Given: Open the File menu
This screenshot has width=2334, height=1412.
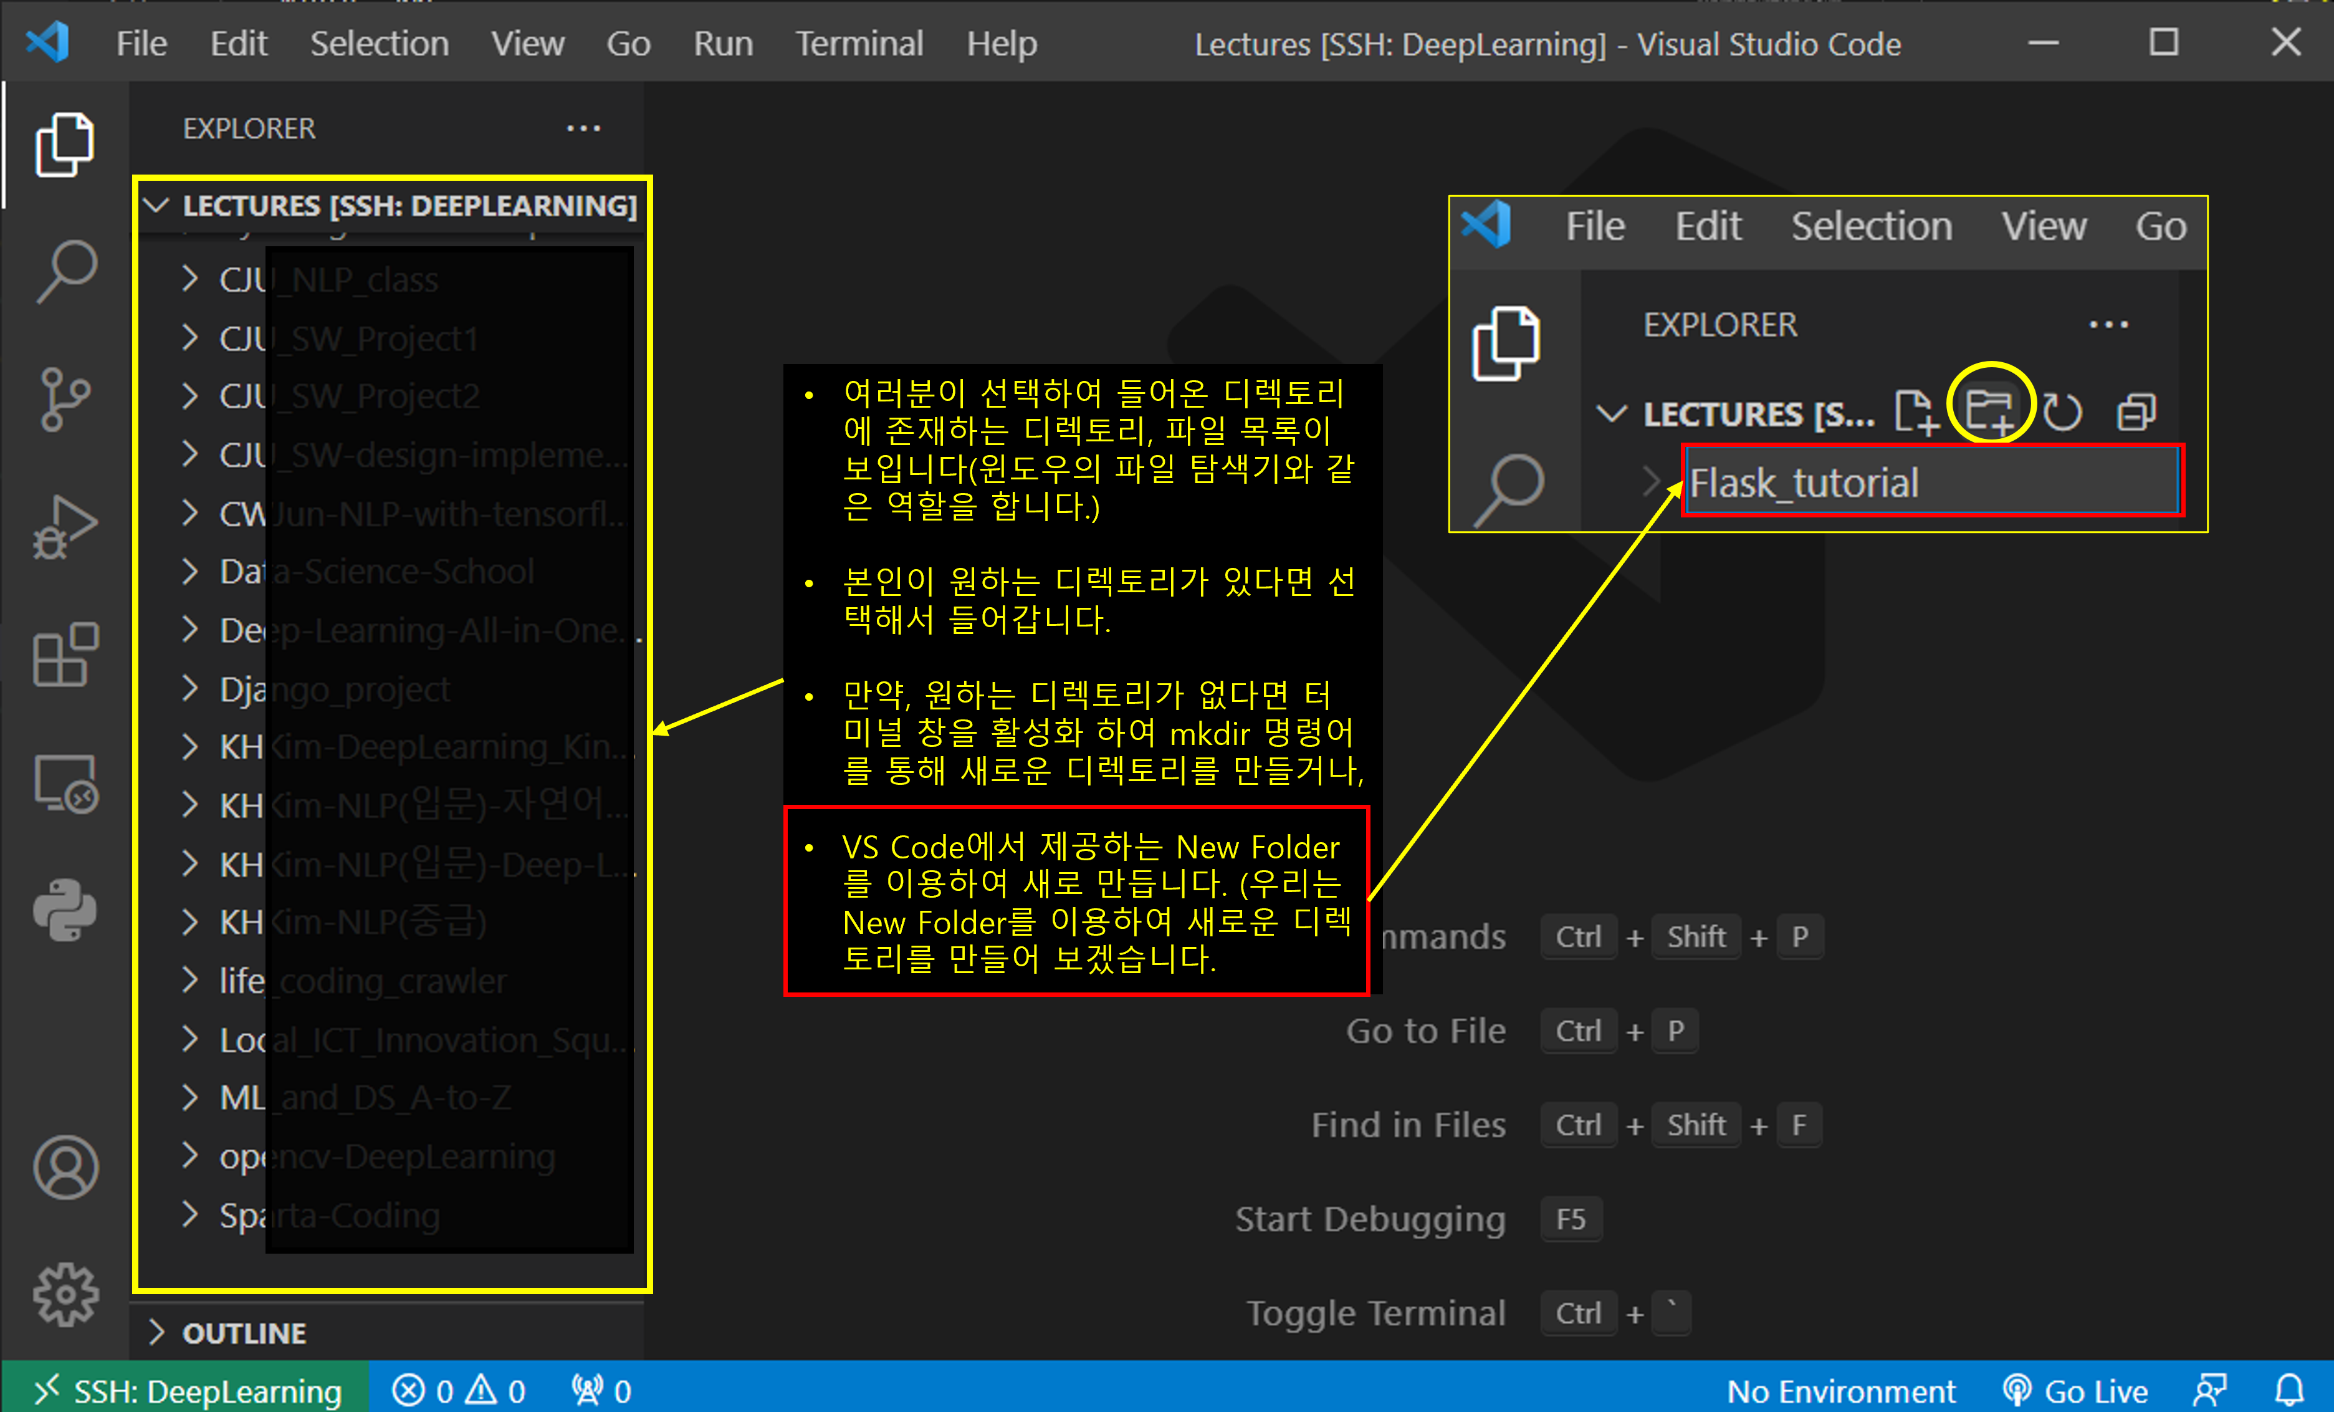Looking at the screenshot, I should [141, 44].
